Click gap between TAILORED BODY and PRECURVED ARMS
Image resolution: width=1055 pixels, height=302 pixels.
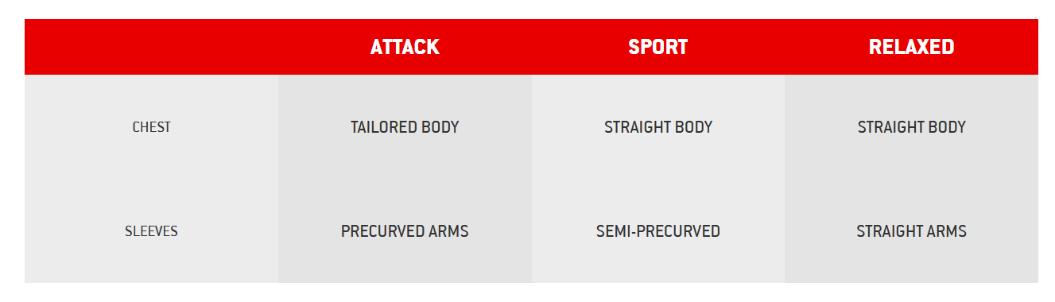click(405, 179)
